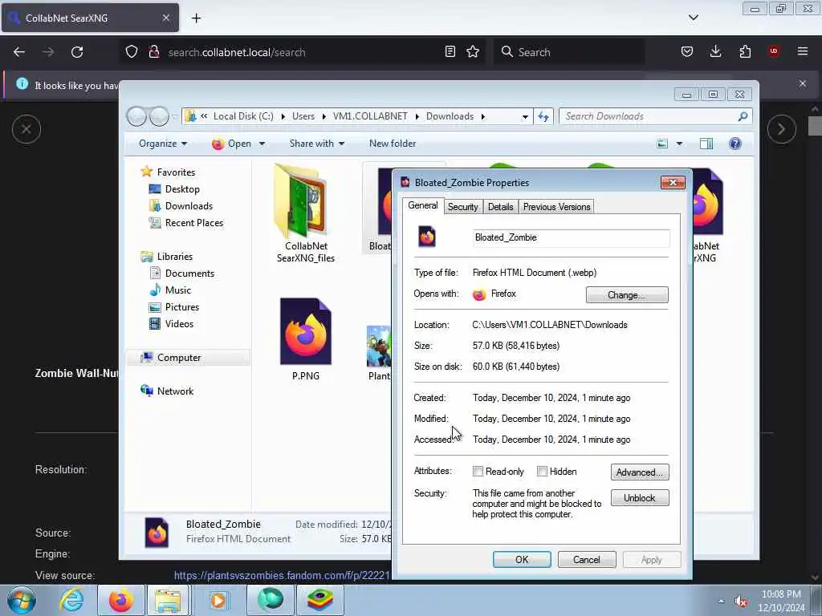
Task: Click Explorer change view icon
Action: tap(662, 144)
